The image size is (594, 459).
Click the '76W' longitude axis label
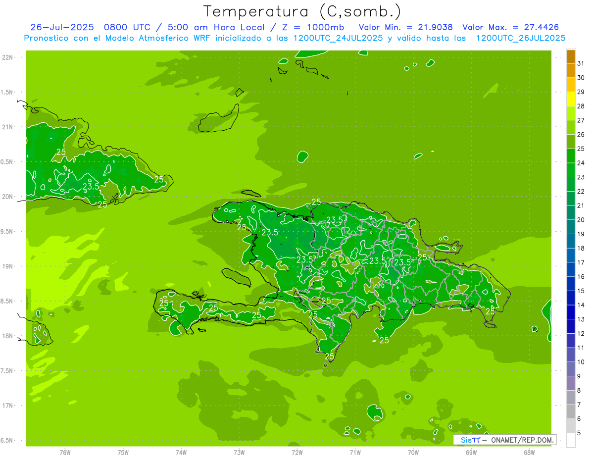pos(65,452)
